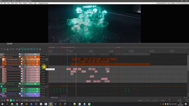189x106 pixels.
Task: Go to project end in transport
Action: pos(4,100)
